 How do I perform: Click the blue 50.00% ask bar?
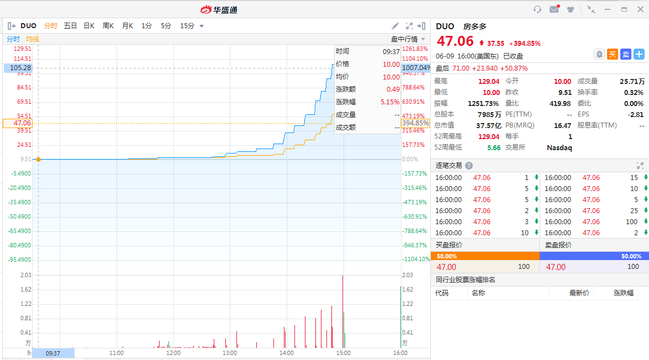coord(594,256)
